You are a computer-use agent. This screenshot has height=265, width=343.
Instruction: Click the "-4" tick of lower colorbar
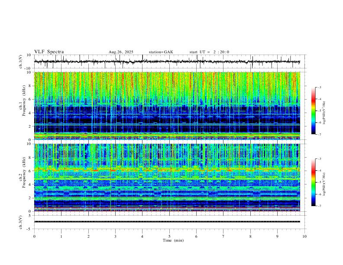tap(320, 170)
